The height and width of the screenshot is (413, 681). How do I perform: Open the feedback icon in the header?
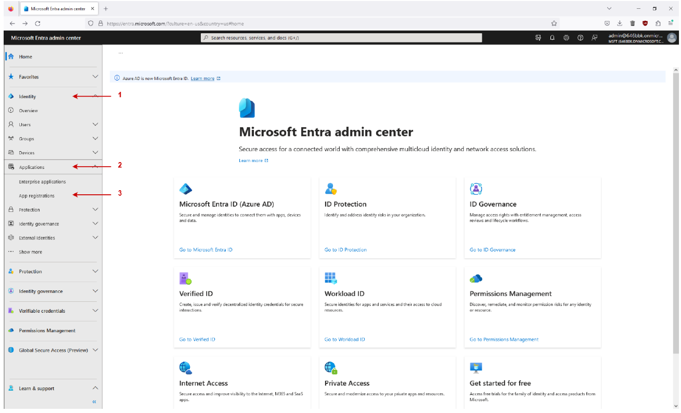pos(594,37)
